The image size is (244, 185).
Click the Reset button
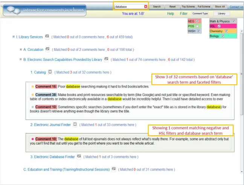pos(172,6)
